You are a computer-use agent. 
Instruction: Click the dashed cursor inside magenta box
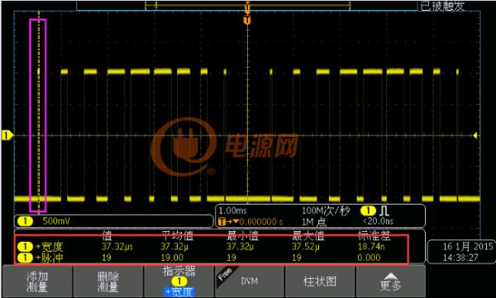click(39, 116)
